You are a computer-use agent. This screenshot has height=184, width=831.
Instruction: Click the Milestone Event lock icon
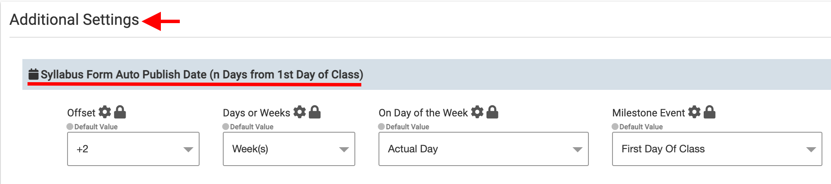point(709,112)
